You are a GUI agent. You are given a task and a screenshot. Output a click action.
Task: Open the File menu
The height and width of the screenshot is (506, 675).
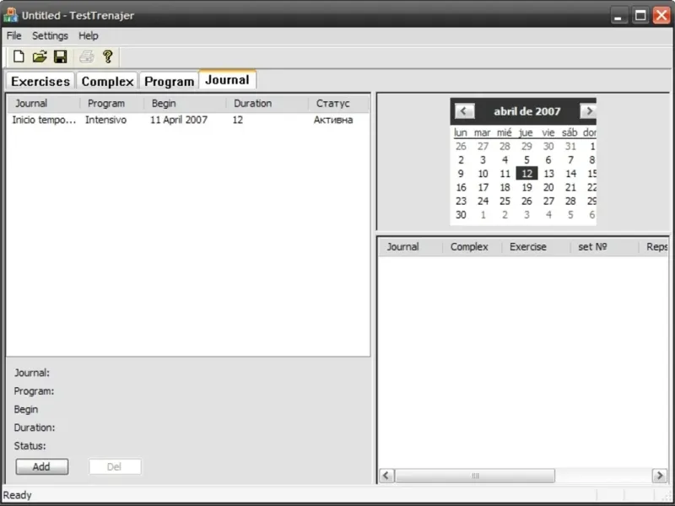(13, 35)
